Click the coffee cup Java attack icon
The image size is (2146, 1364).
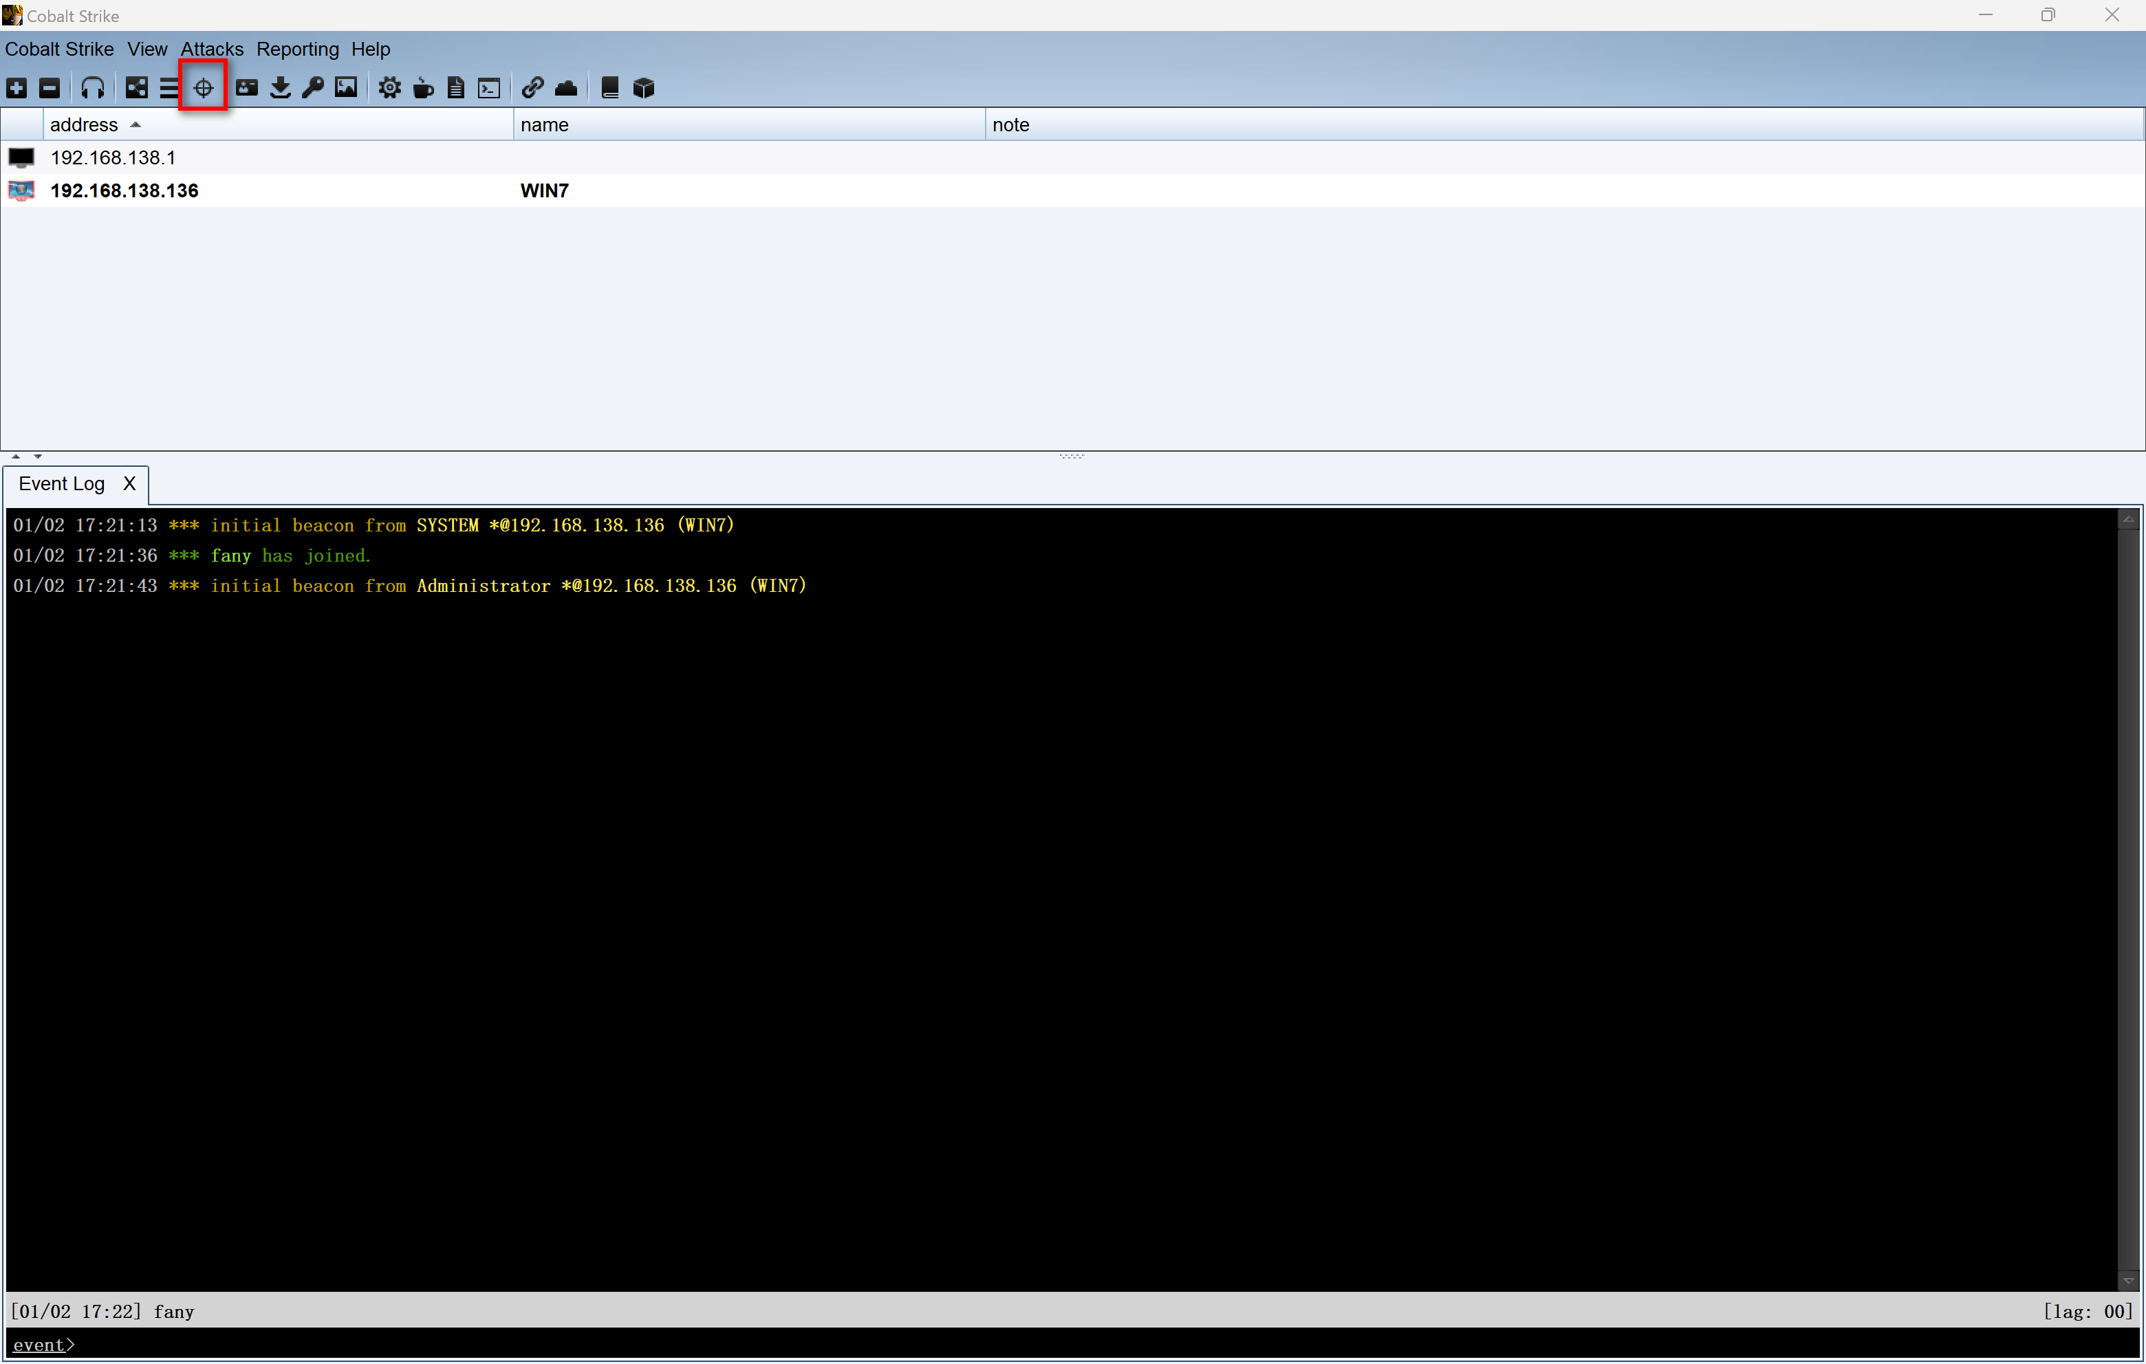click(x=423, y=87)
